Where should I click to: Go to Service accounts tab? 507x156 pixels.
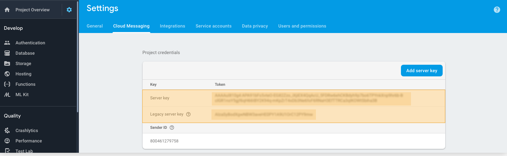point(213,26)
